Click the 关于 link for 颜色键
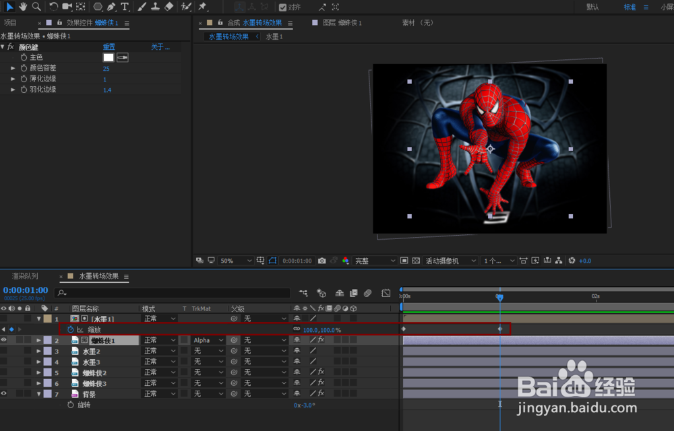The image size is (674, 431). (160, 46)
